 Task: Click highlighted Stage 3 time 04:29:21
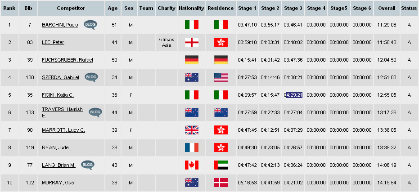pyautogui.click(x=294, y=95)
